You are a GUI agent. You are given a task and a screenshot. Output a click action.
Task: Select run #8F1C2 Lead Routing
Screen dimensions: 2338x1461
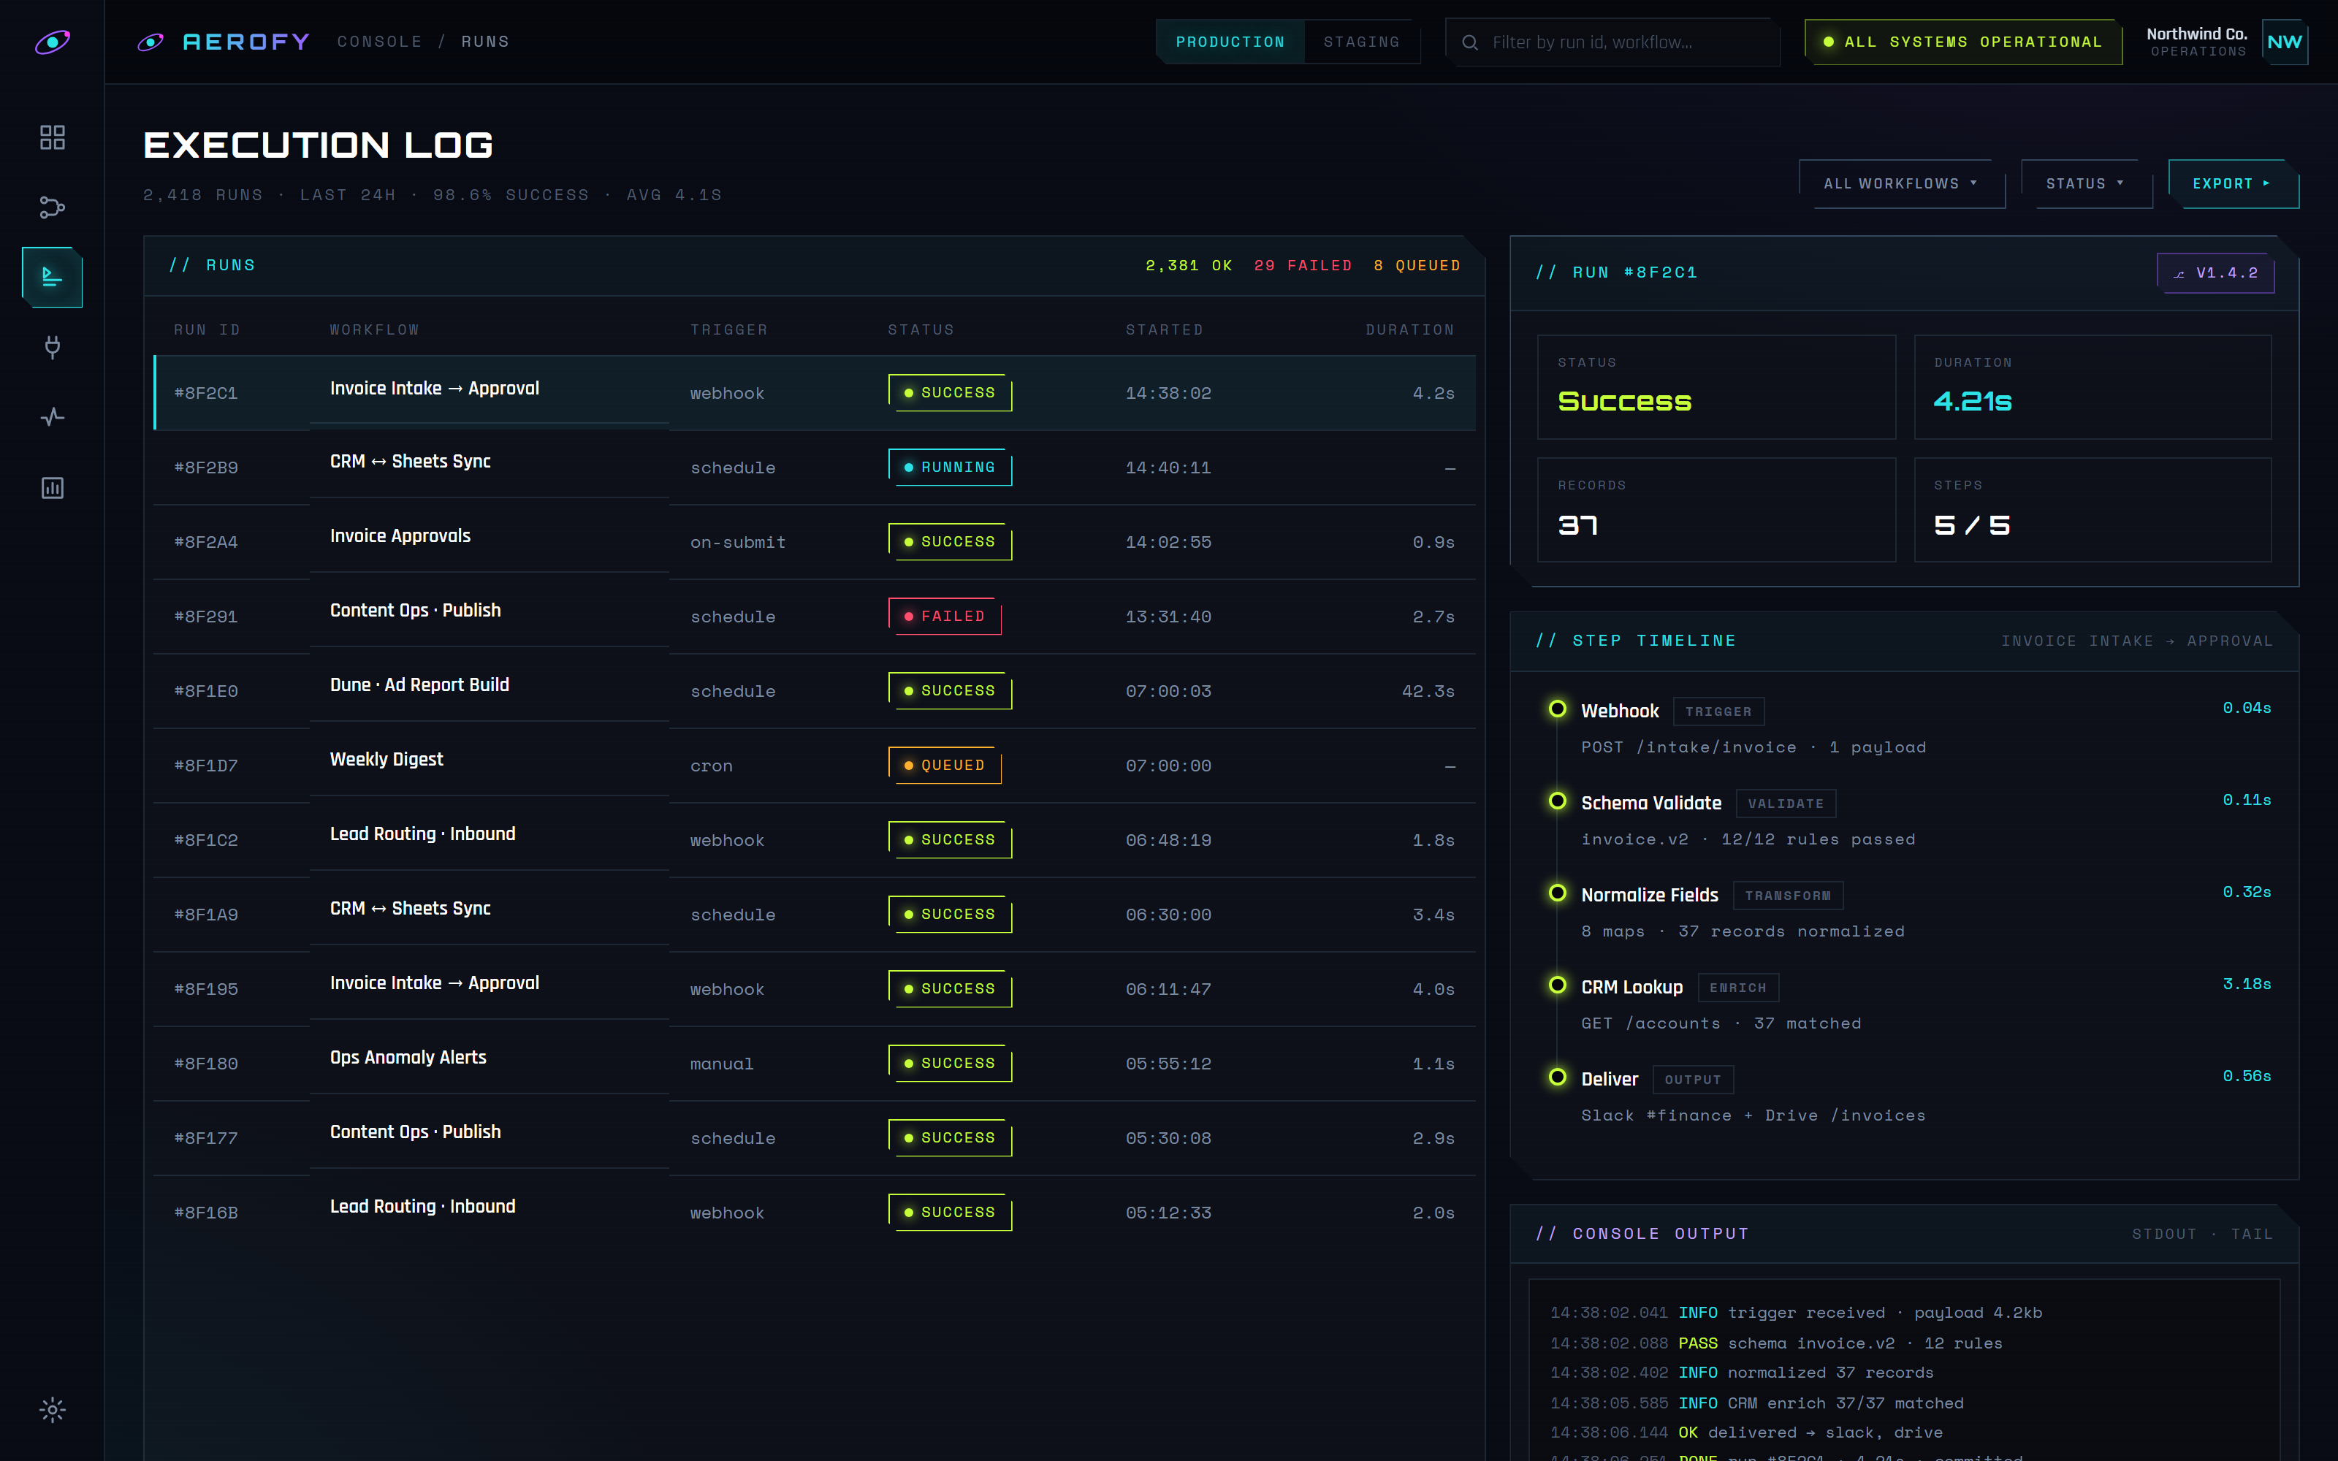pos(815,839)
